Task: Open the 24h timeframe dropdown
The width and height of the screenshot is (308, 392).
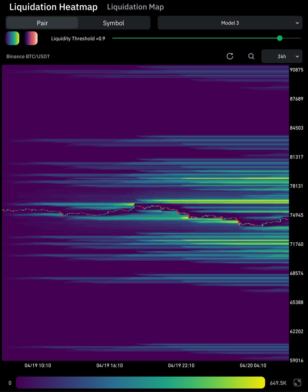Action: [282, 56]
